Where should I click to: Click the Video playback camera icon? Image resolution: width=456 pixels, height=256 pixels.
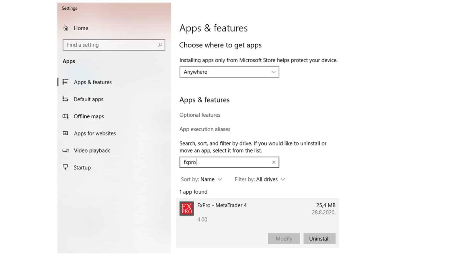tap(65, 150)
